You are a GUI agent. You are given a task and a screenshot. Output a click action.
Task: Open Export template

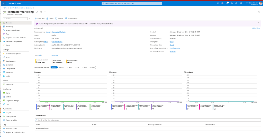[x=11, y=120]
